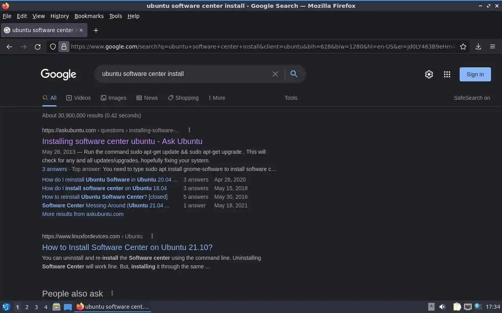The height and width of the screenshot is (313, 502).
Task: Switch to the Shopping results tab
Action: pos(183,98)
